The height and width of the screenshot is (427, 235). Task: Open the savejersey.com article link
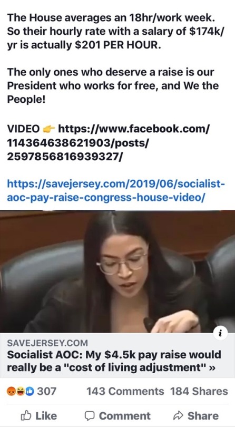(x=116, y=190)
